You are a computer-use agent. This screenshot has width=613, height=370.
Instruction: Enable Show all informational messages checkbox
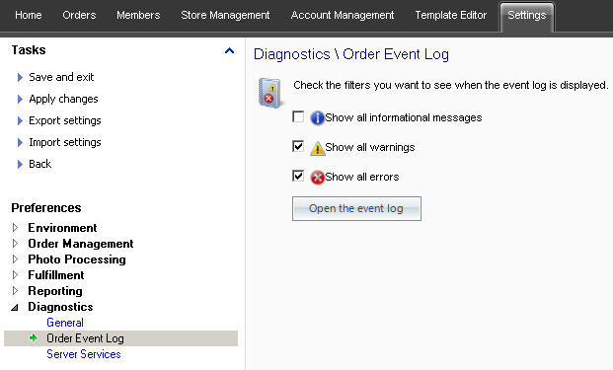[x=298, y=116]
